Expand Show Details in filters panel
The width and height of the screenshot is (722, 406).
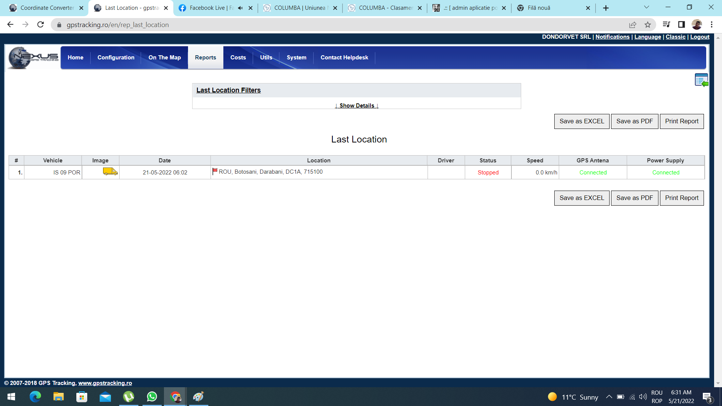tap(356, 106)
